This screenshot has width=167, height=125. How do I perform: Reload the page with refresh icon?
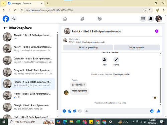point(15,10)
